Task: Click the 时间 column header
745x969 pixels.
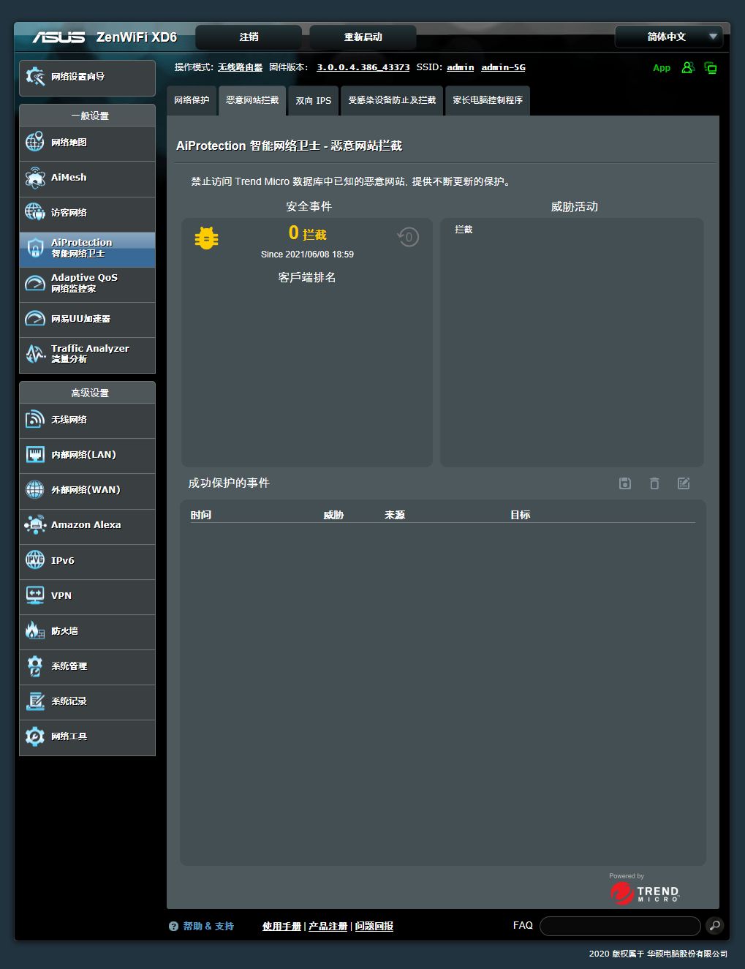Action: pyautogui.click(x=201, y=515)
